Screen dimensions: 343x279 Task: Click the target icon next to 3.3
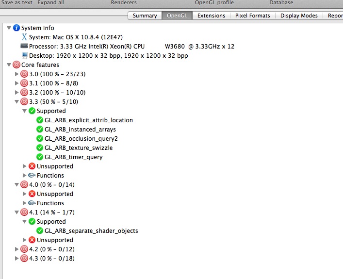click(x=24, y=101)
